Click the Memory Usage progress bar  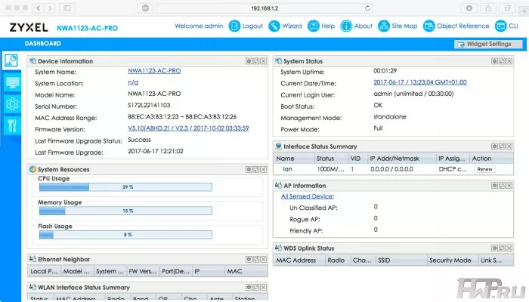click(125, 211)
